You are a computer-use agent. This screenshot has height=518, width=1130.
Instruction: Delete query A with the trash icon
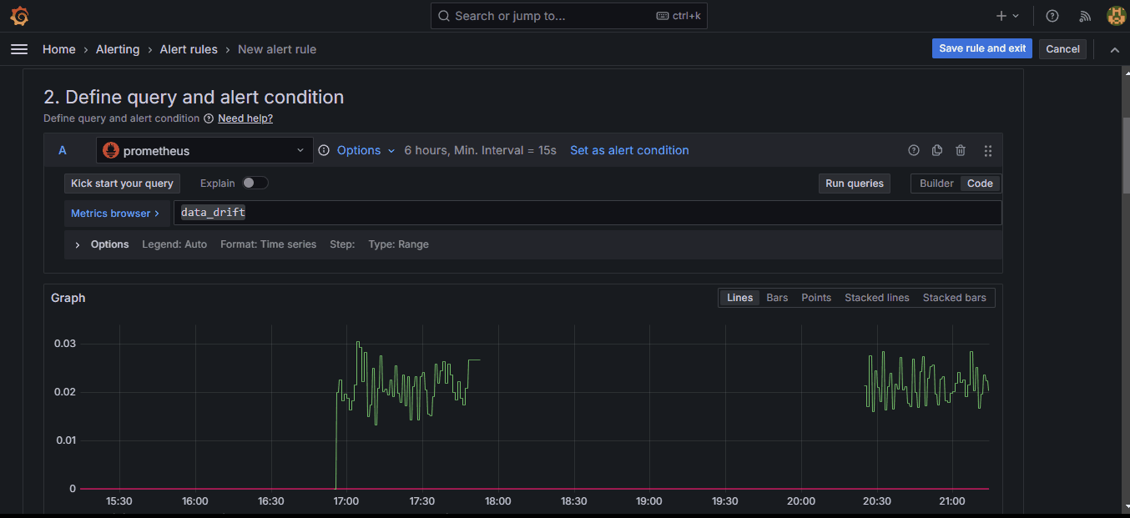point(961,150)
